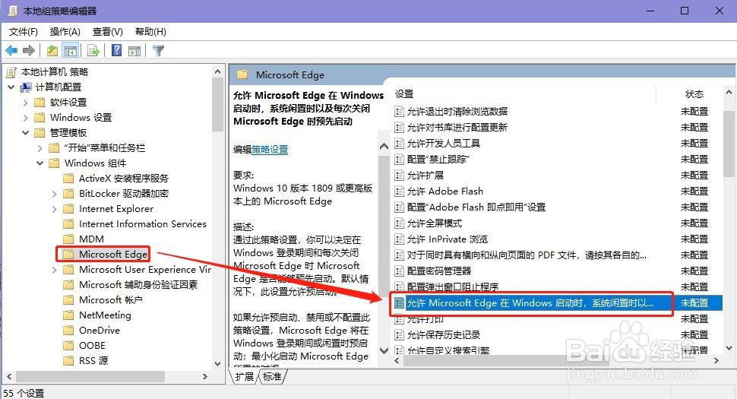Select the ActiveX 安装程序服务 folder
This screenshot has height=399, width=737.
click(x=123, y=178)
